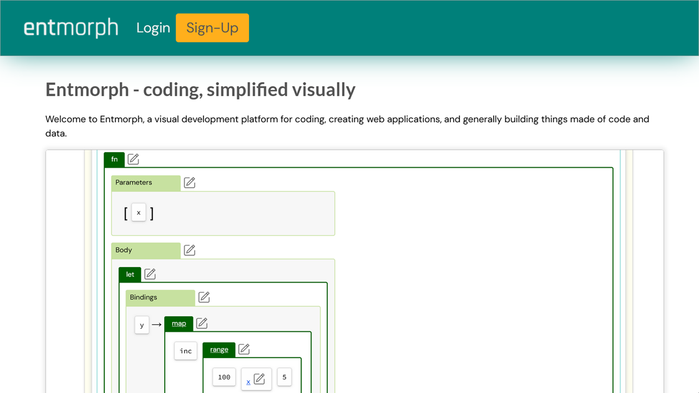
Task: Click edit icon next to Bindings
Action: 203,297
